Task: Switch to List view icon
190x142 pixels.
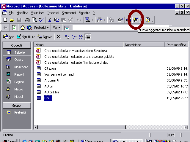Action: pyautogui.click(x=81, y=37)
